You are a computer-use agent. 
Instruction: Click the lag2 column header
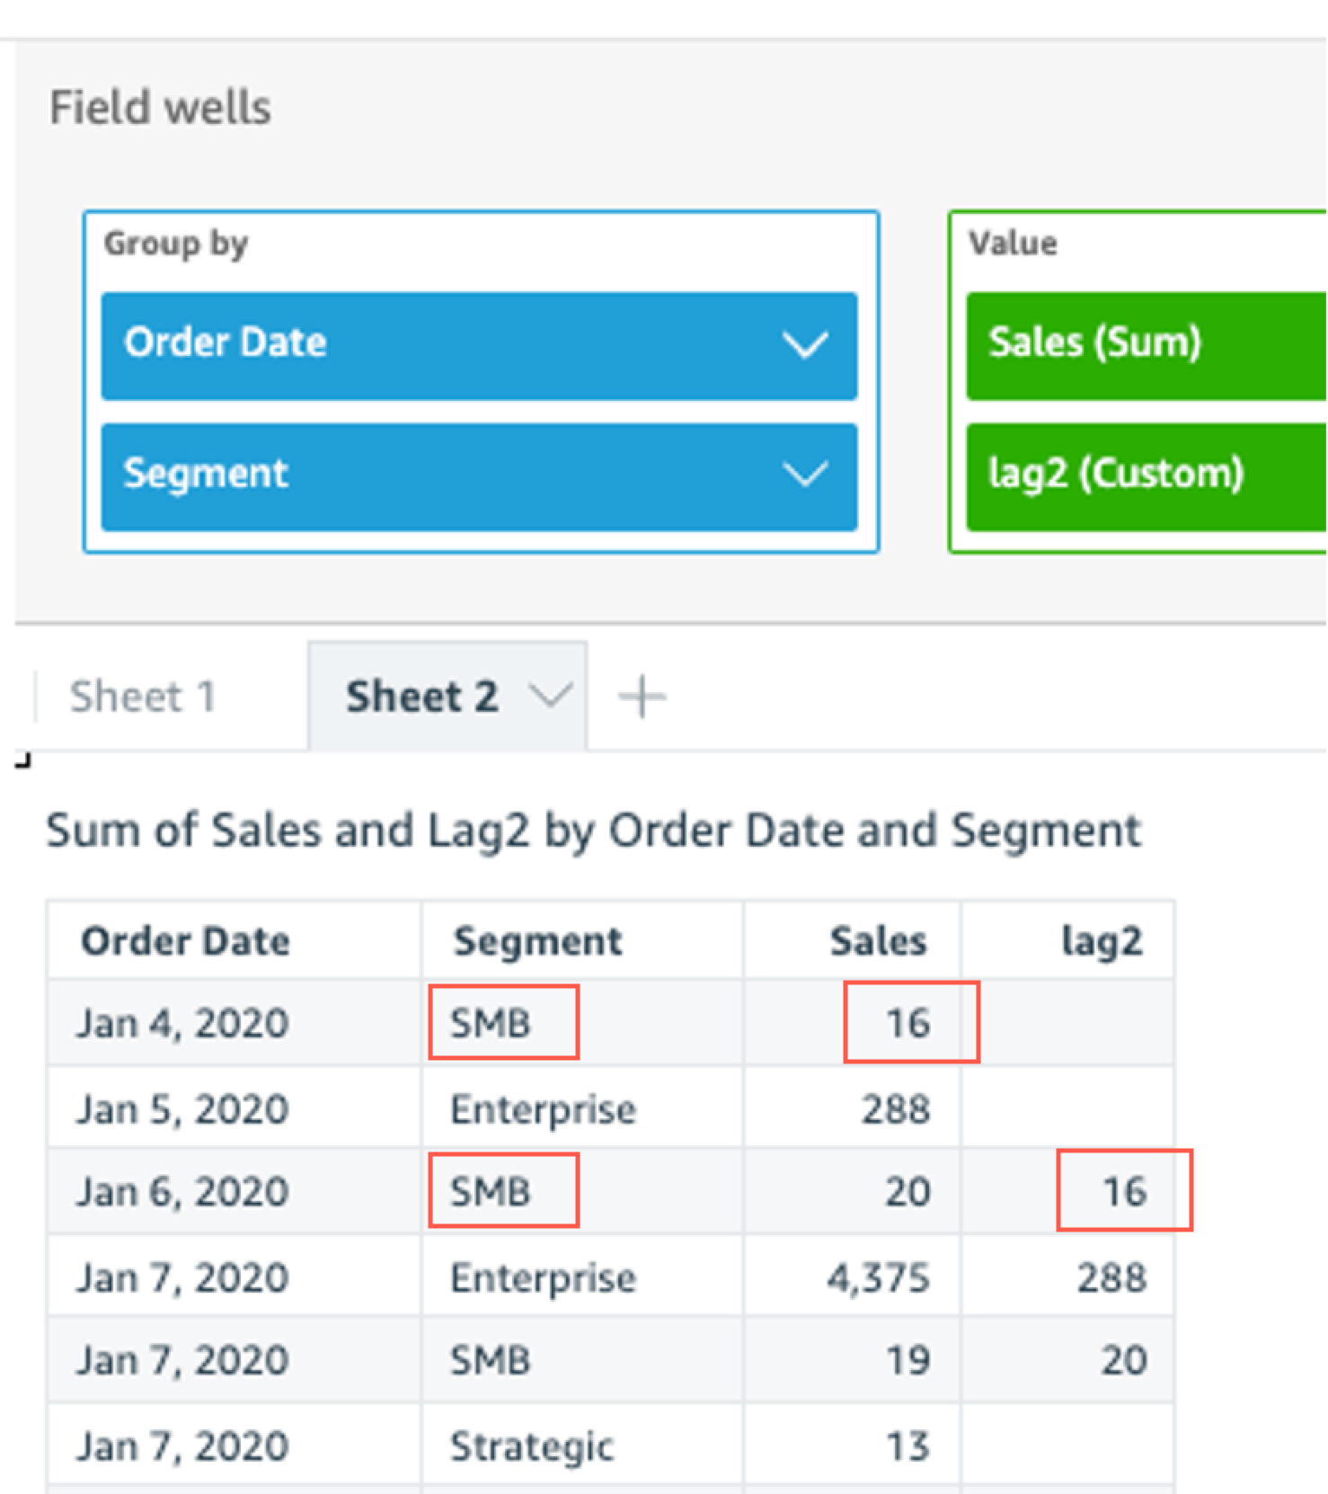tap(1102, 941)
